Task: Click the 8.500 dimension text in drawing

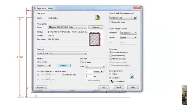Action: (20, 57)
